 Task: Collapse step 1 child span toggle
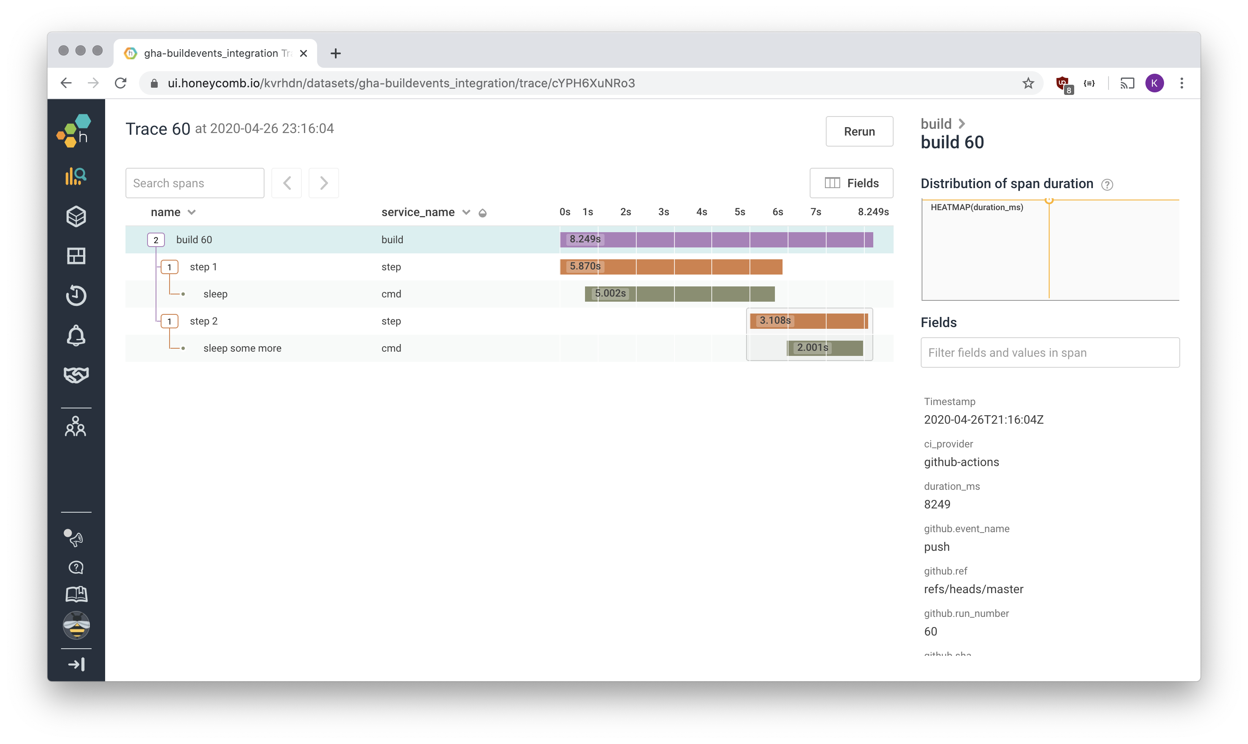pos(169,267)
